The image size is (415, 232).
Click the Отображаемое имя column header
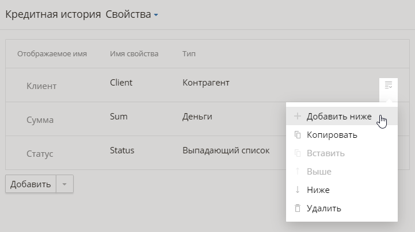tap(52, 54)
